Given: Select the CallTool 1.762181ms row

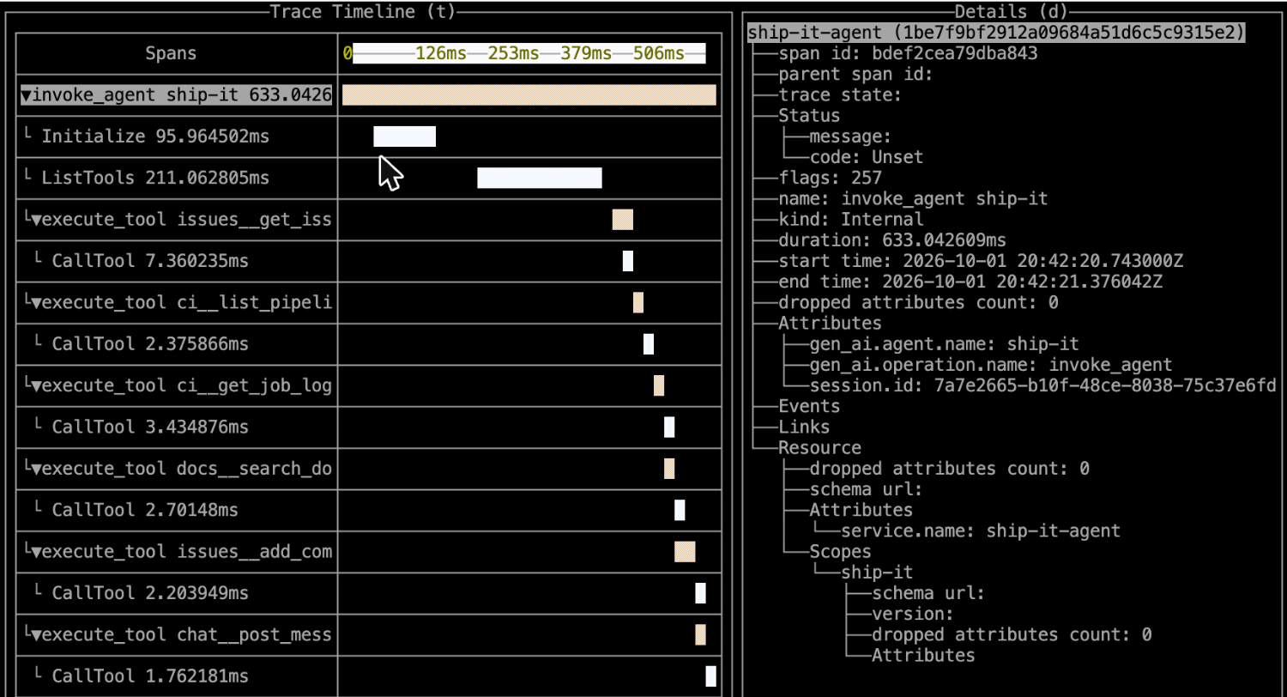Looking at the screenshot, I should [176, 676].
